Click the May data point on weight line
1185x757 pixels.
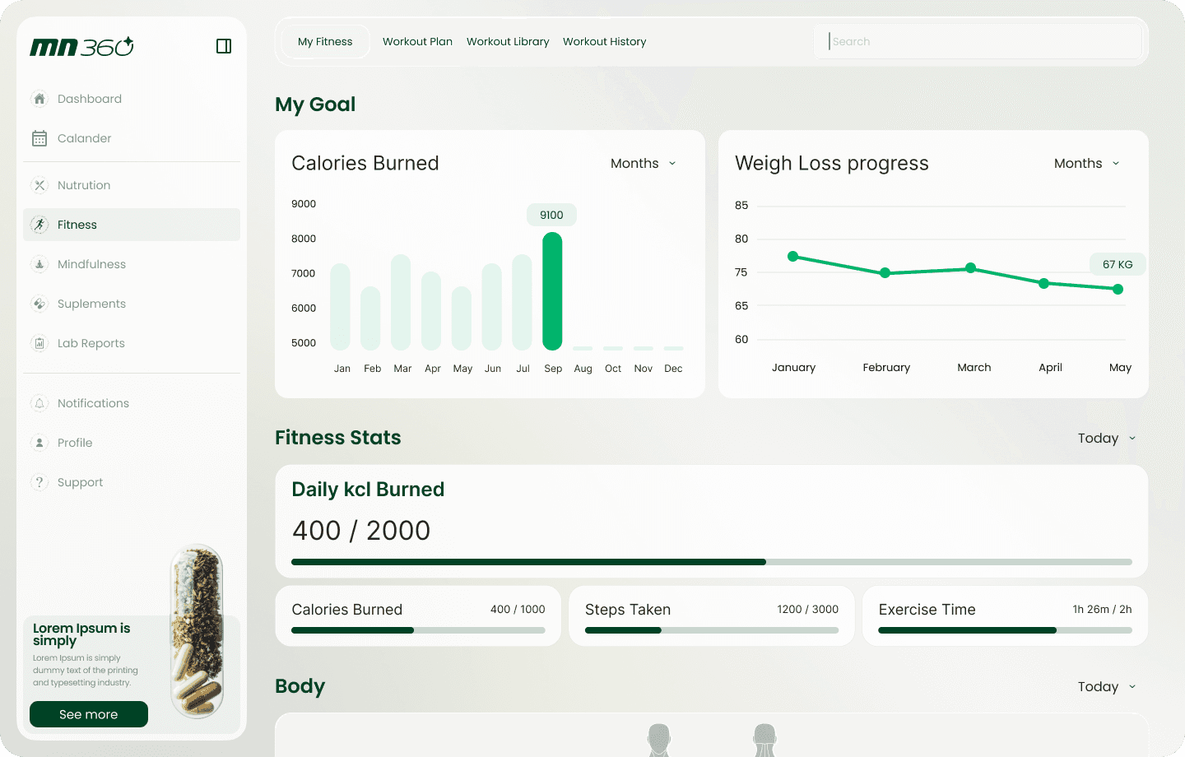(1118, 290)
